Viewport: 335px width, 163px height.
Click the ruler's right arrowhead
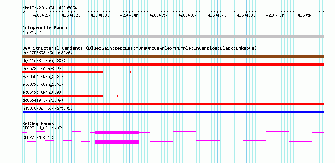click(x=323, y=12)
